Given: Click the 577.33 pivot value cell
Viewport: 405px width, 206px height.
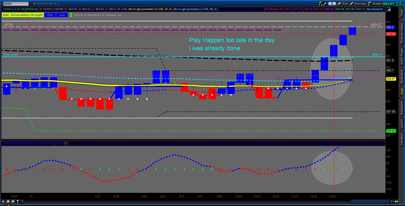Looking at the screenshot, I should tap(298, 9).
